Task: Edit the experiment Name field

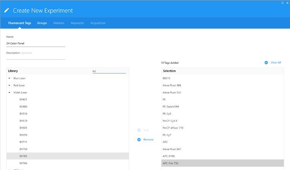Action: tap(35, 44)
